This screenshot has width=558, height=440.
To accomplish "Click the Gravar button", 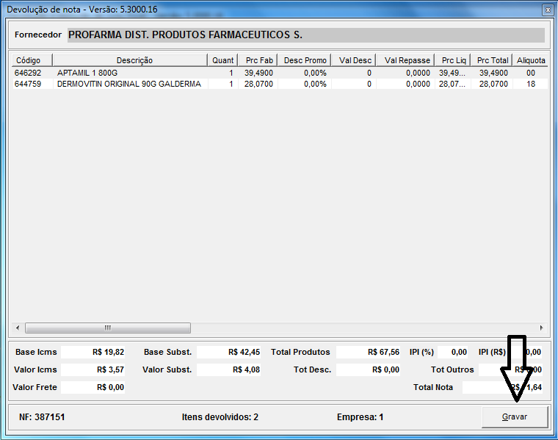I will point(515,416).
